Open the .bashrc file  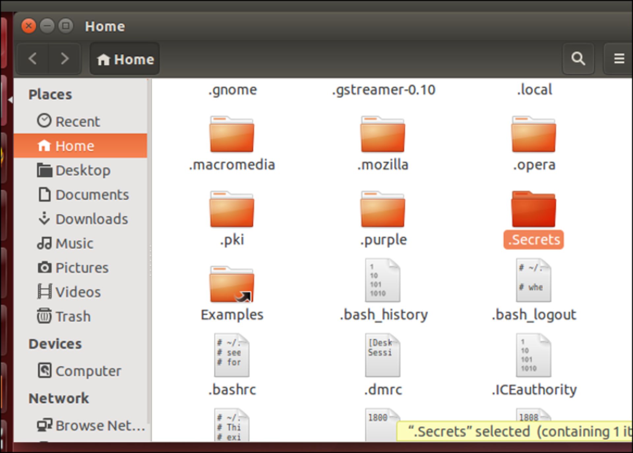pyautogui.click(x=232, y=356)
